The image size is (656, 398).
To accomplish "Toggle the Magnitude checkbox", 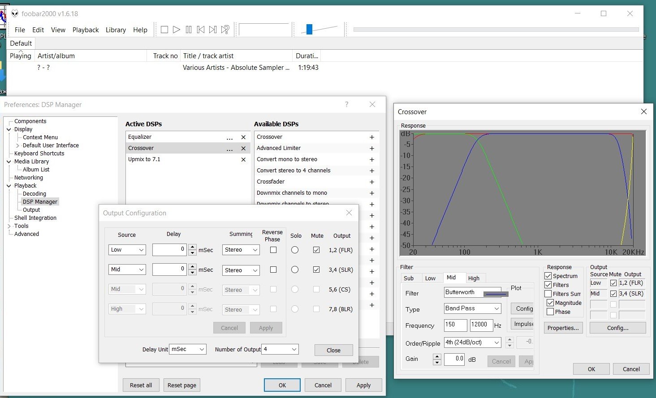I will tap(550, 303).
